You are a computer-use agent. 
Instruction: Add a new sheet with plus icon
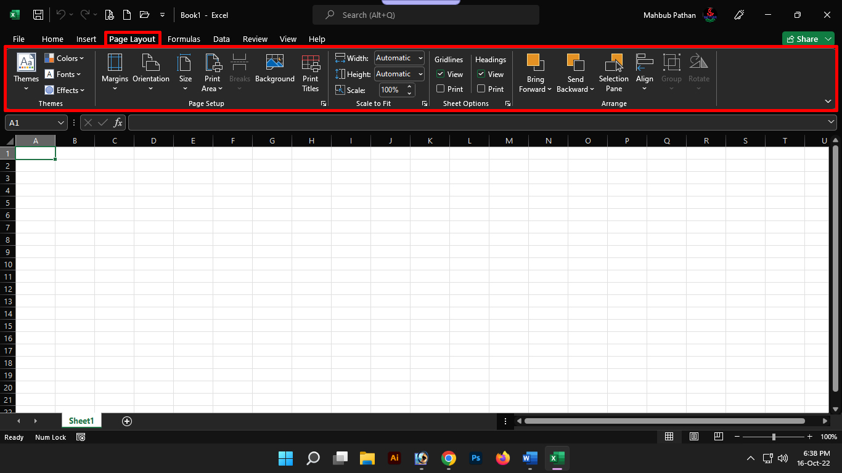tap(127, 421)
